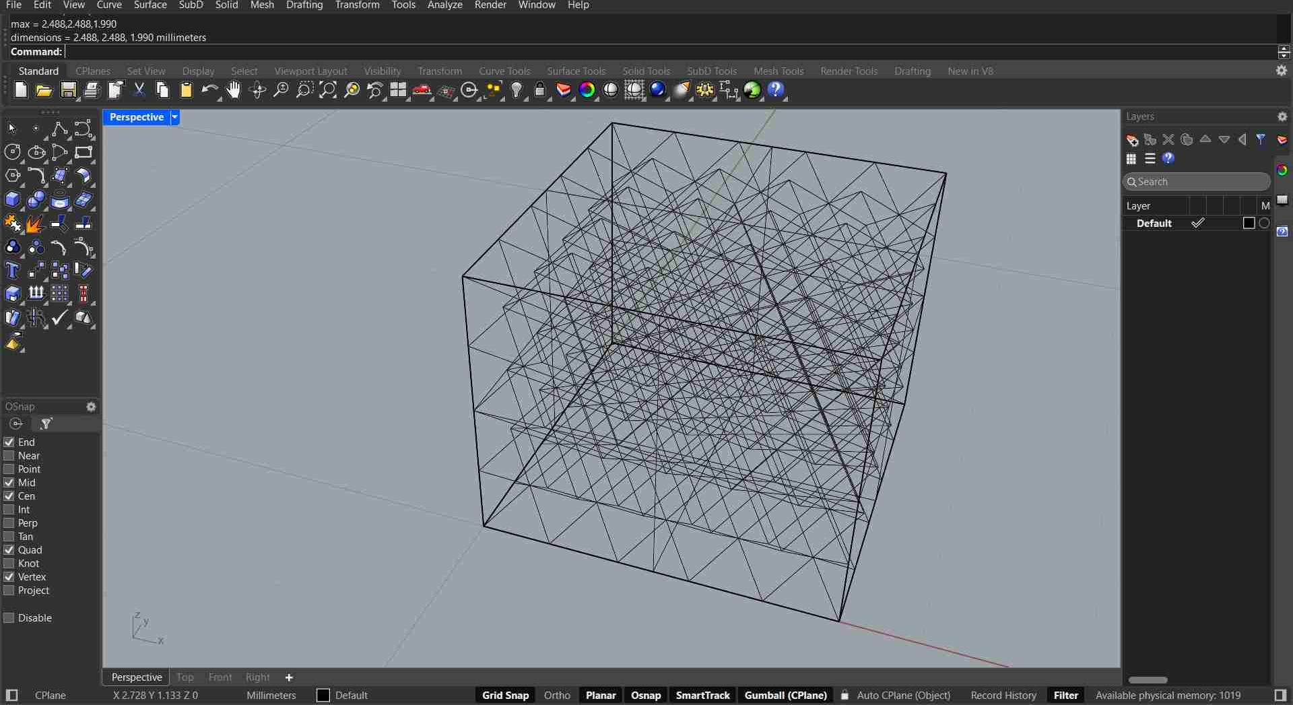Click the Explode tool icon

[x=35, y=224]
